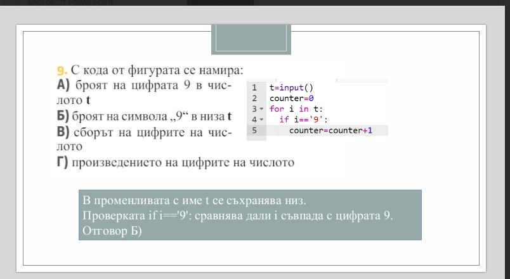Collapse the fold arrow on code line 3
This screenshot has height=279, width=510.
[261, 109]
